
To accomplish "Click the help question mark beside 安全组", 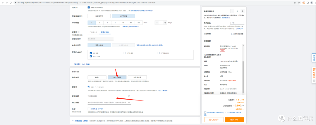I will point(79,32).
